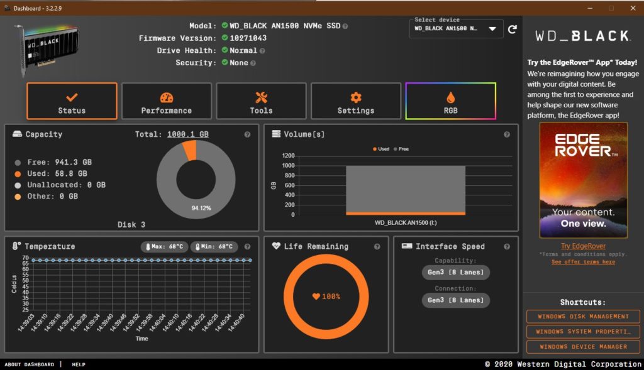The image size is (644, 370).
Task: Open Windows Device Manager shortcut
Action: click(x=583, y=347)
